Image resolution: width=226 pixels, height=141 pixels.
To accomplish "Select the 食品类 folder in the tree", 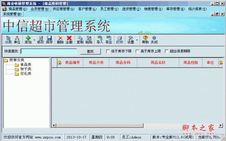I will [x=23, y=65].
